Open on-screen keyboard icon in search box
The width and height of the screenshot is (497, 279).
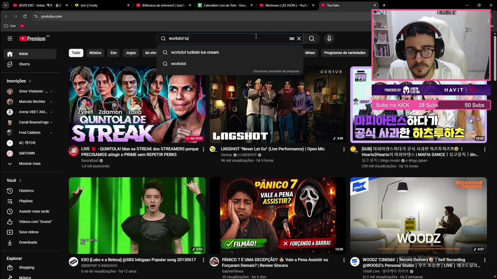(x=292, y=38)
